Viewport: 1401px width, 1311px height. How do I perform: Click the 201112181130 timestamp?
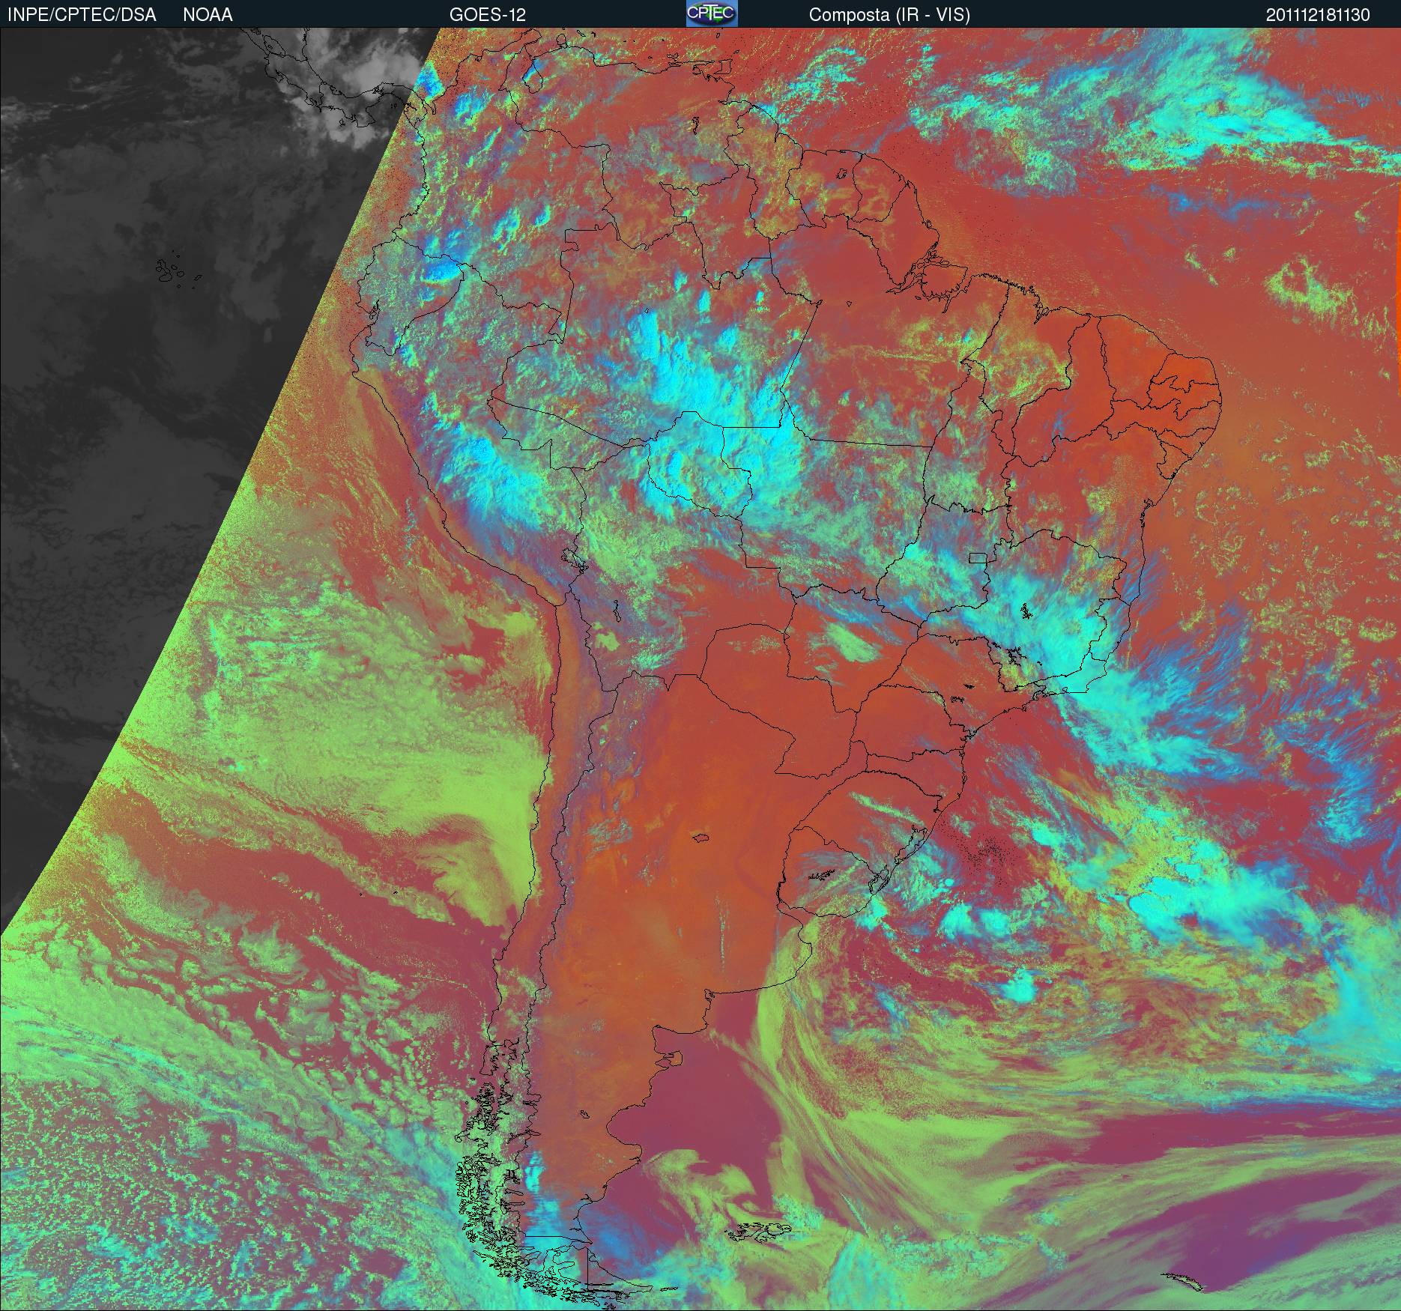1318,15
